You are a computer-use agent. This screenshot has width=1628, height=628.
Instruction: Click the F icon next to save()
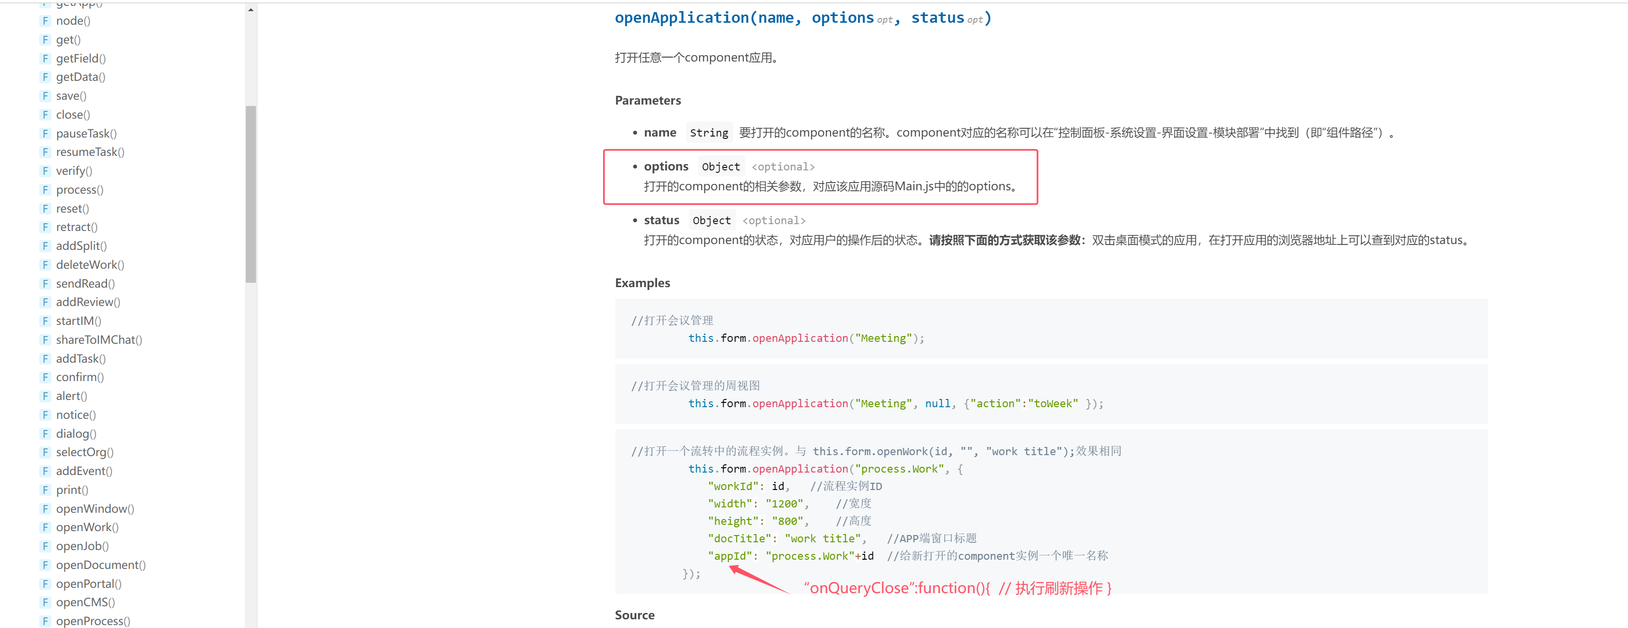click(45, 96)
